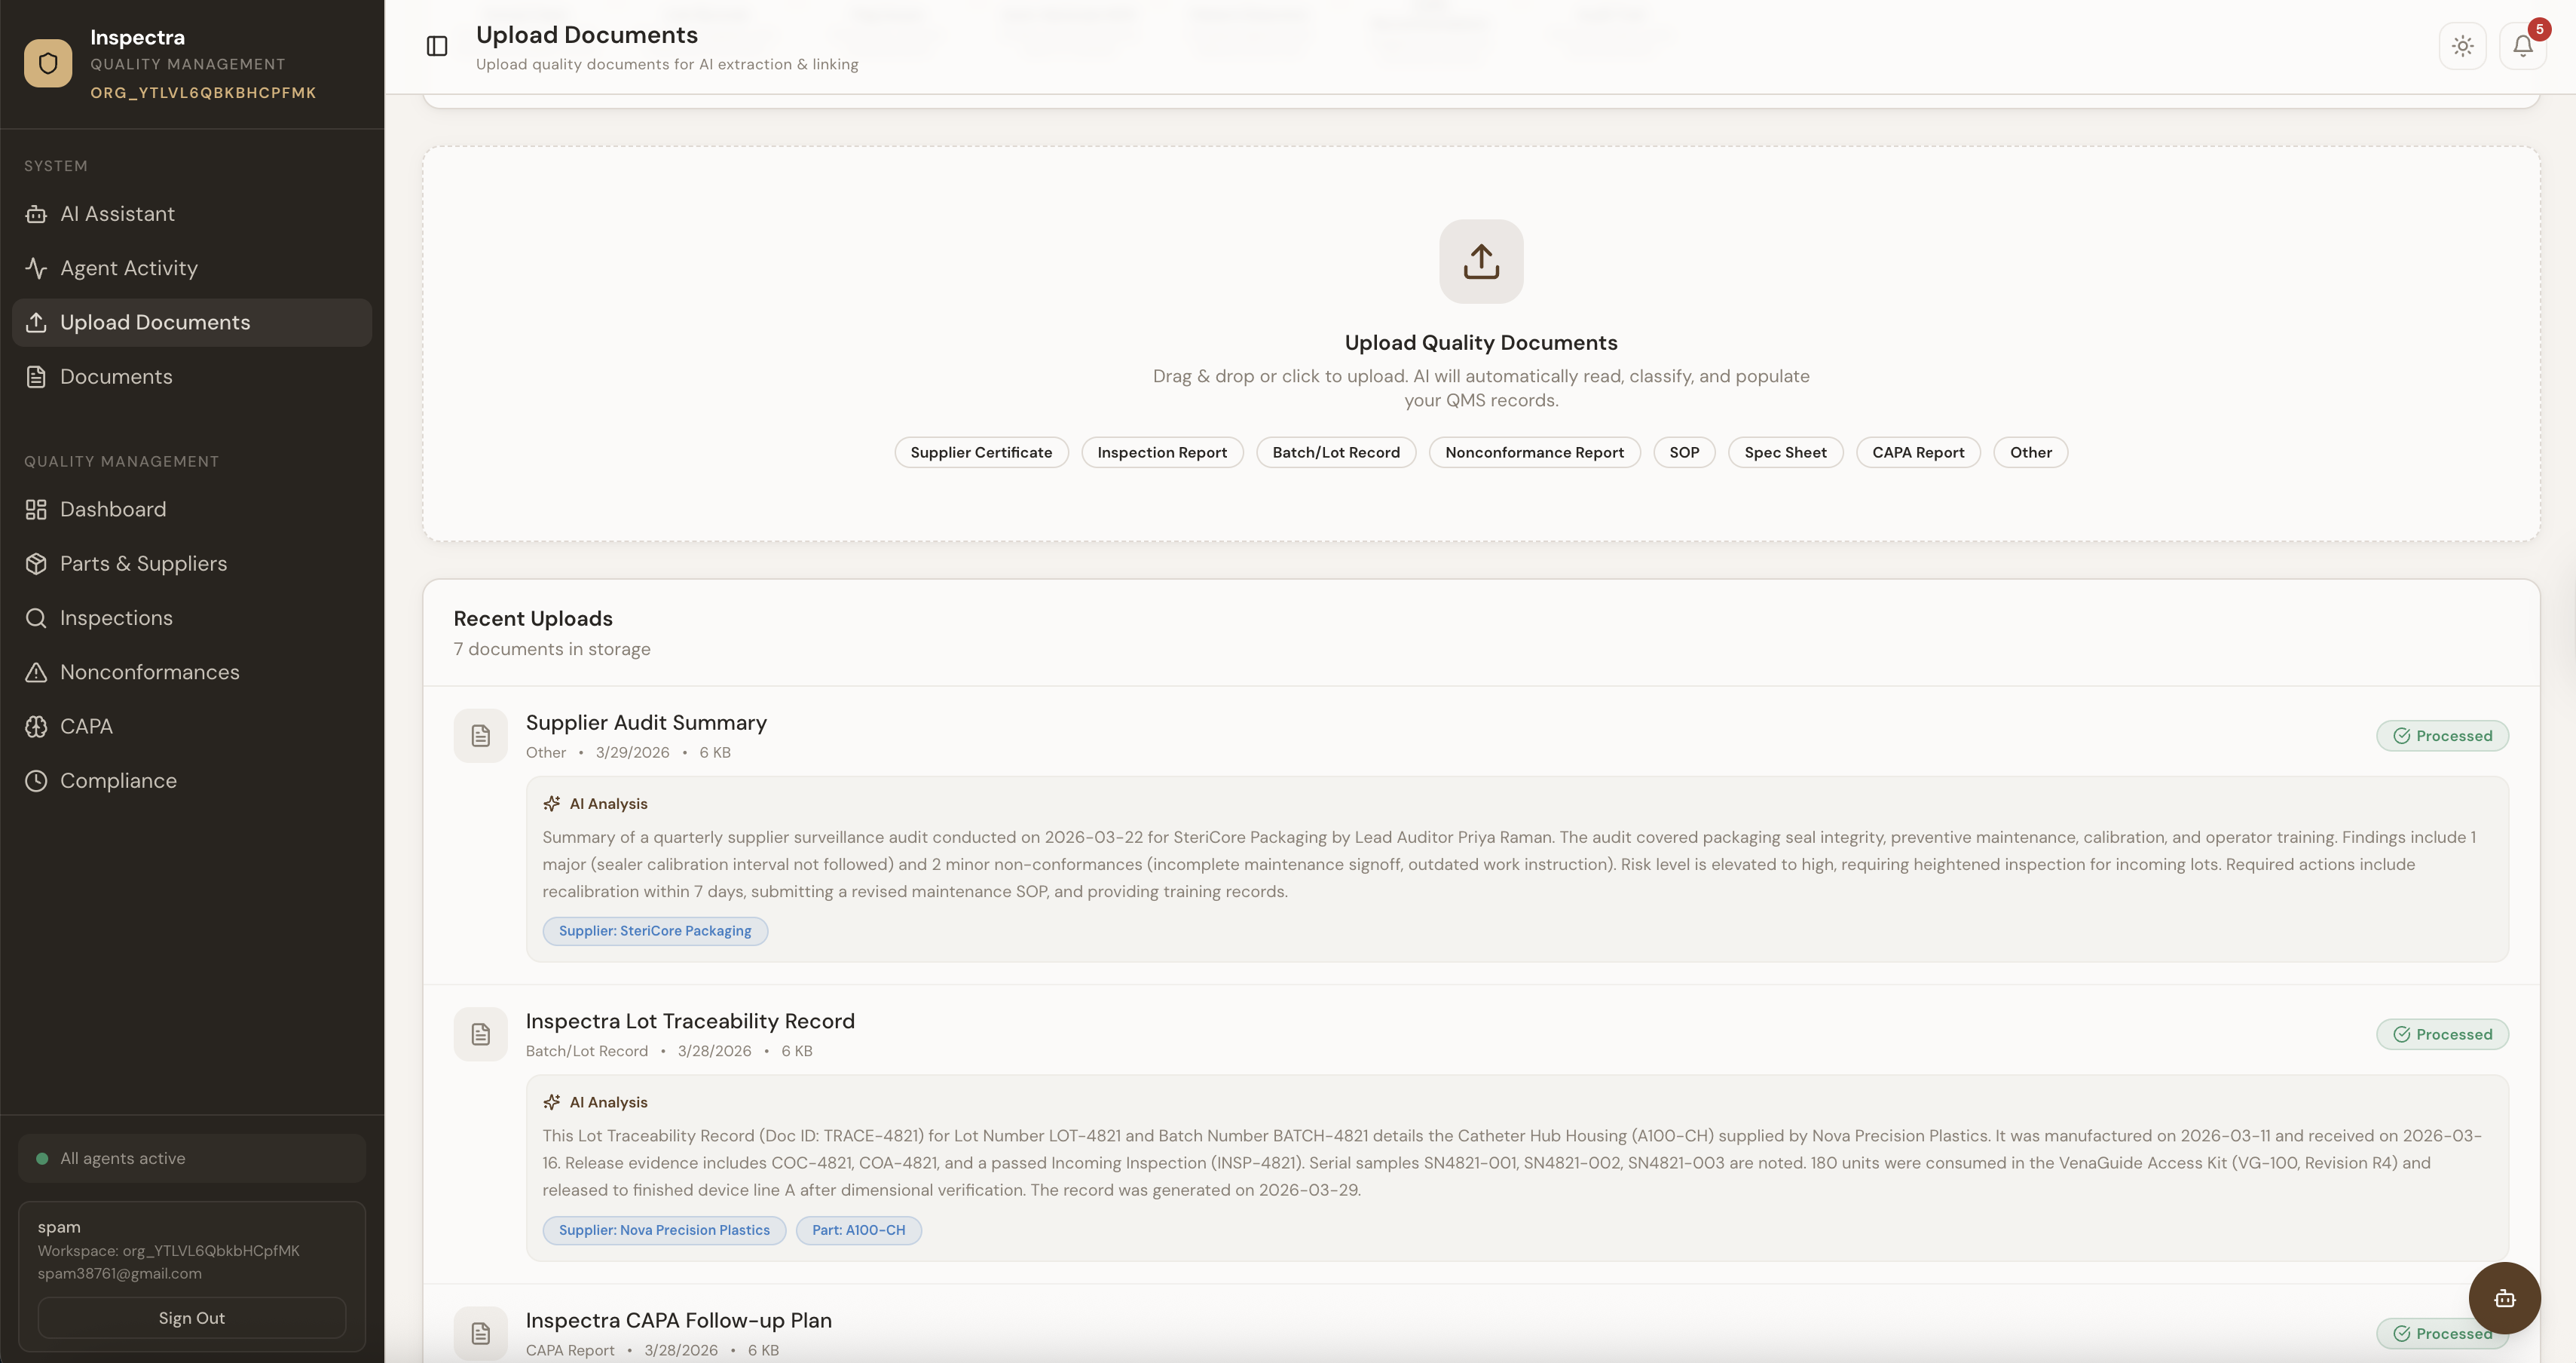Click Supplier Audit Summary document icon
The height and width of the screenshot is (1363, 2576).
pos(481,736)
